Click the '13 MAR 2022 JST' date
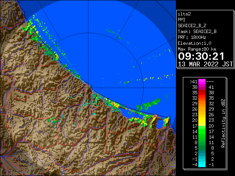 click(x=205, y=64)
